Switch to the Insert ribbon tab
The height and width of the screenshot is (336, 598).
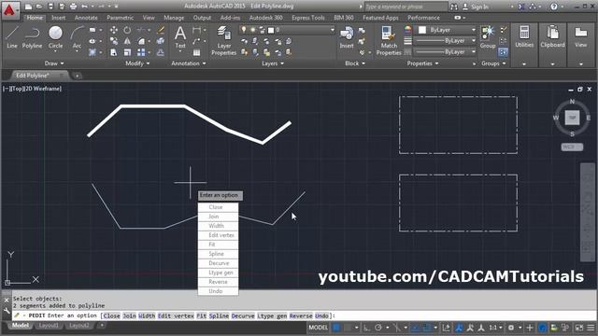pyautogui.click(x=58, y=18)
